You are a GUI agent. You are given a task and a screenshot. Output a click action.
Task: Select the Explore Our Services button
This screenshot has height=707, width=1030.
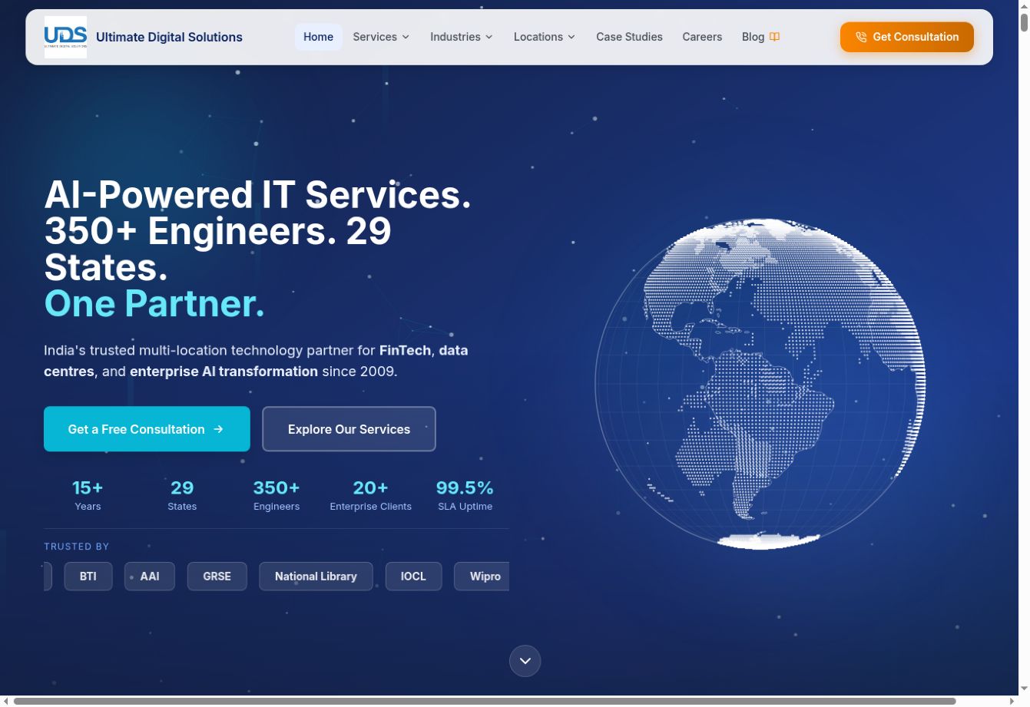click(349, 429)
